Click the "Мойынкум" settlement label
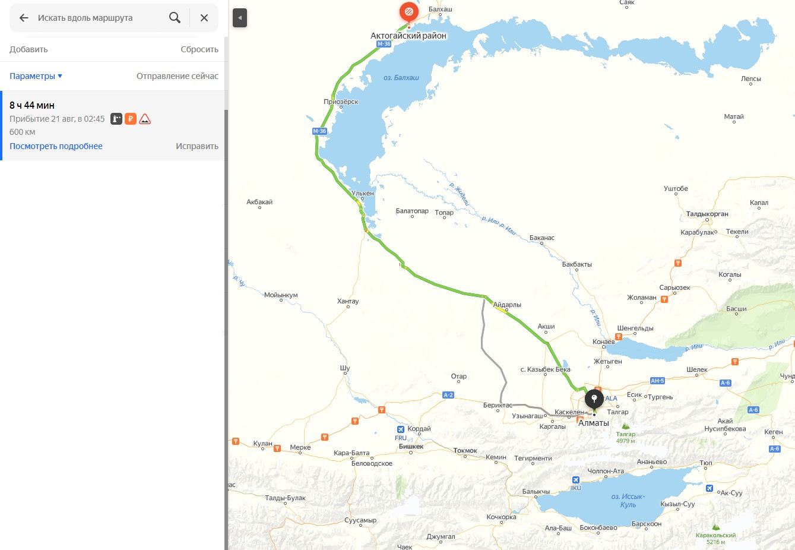 click(x=281, y=295)
